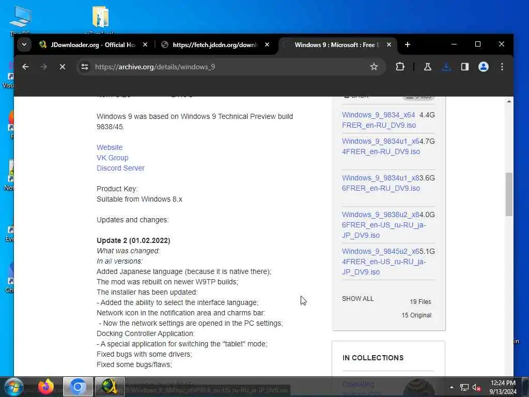The image size is (529, 397).
Task: Open Chrome three-dot menu
Action: point(502,67)
